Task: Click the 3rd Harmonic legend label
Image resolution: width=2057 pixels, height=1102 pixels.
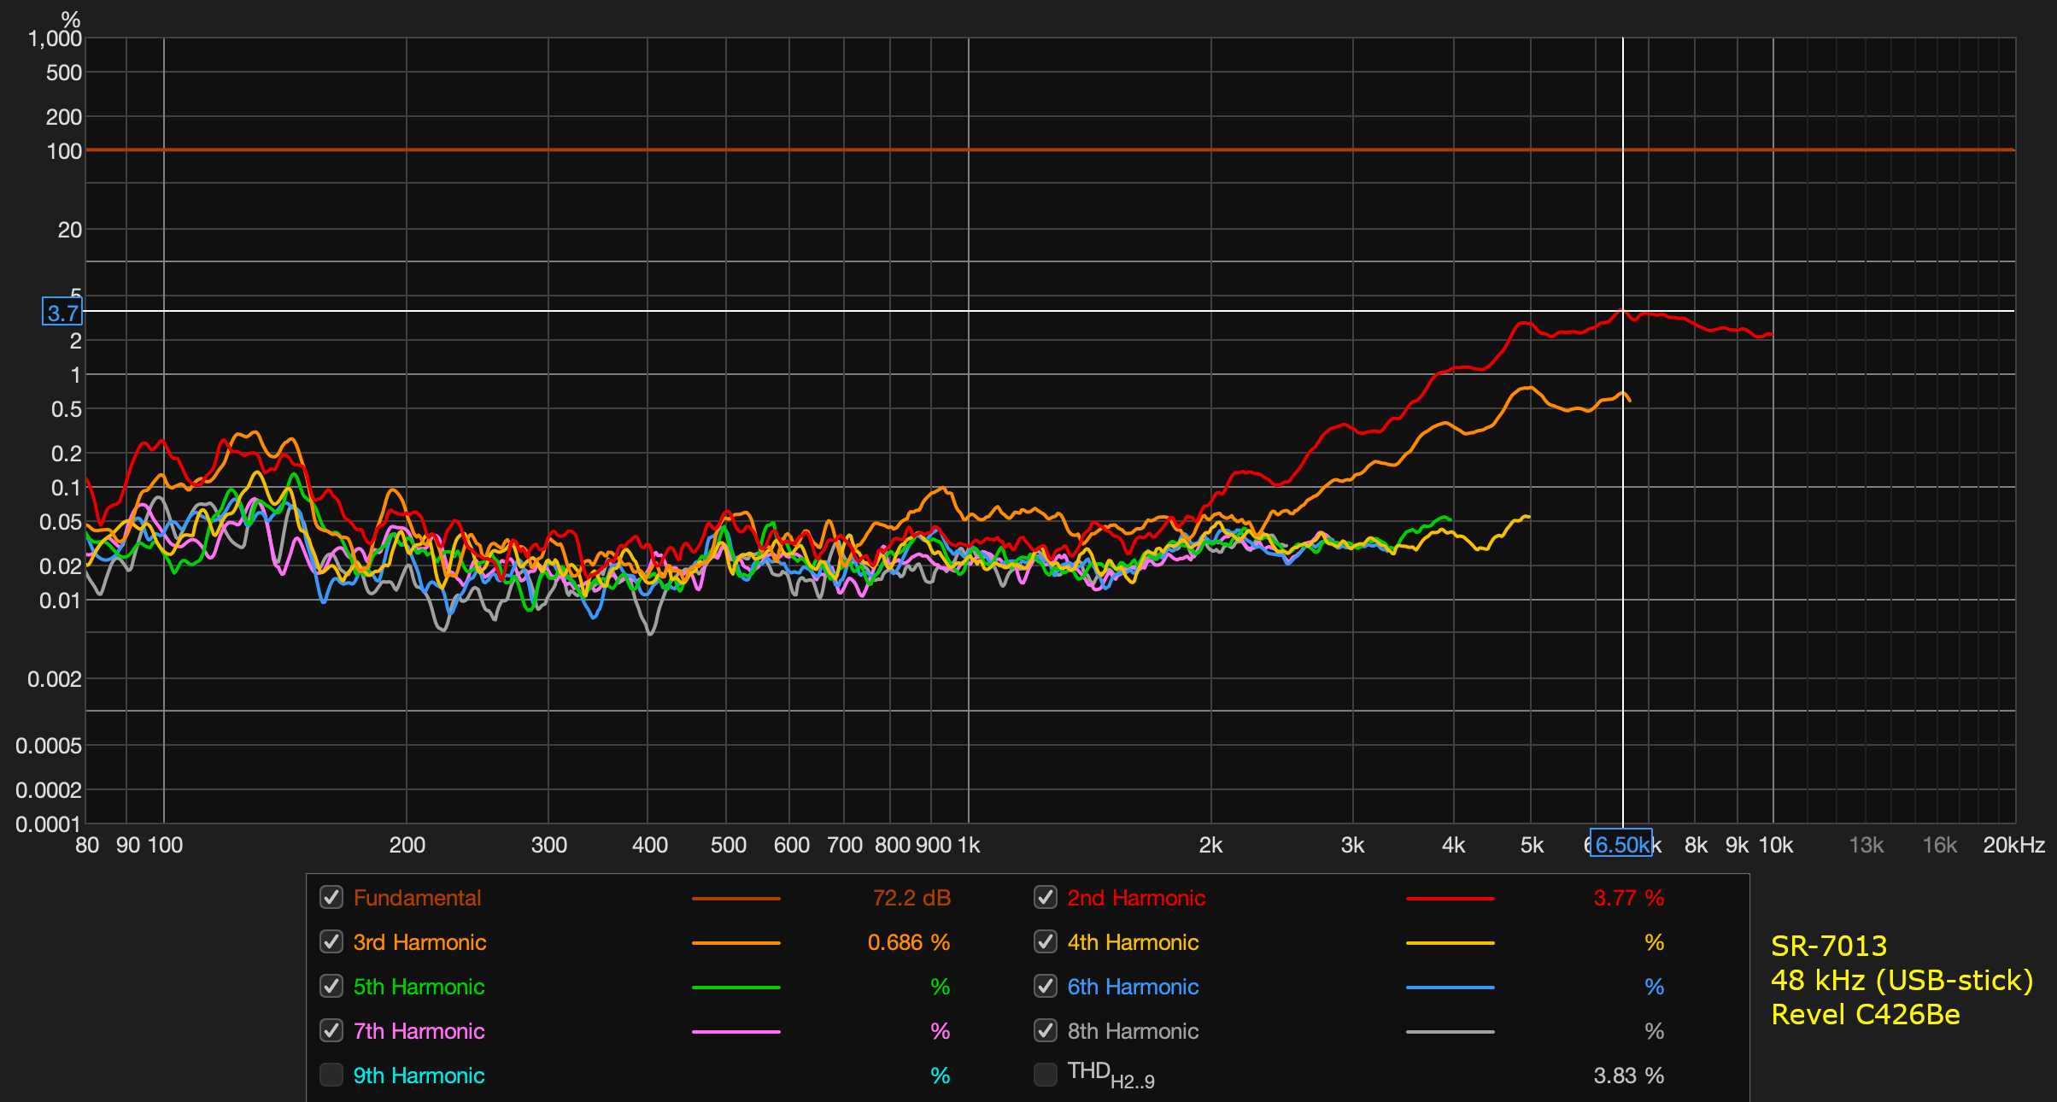Action: click(419, 942)
